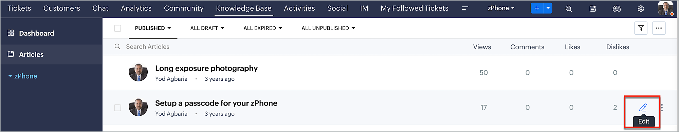The image size is (679, 132).
Task: Open the arrow beside the plus button
Action: (548, 8)
